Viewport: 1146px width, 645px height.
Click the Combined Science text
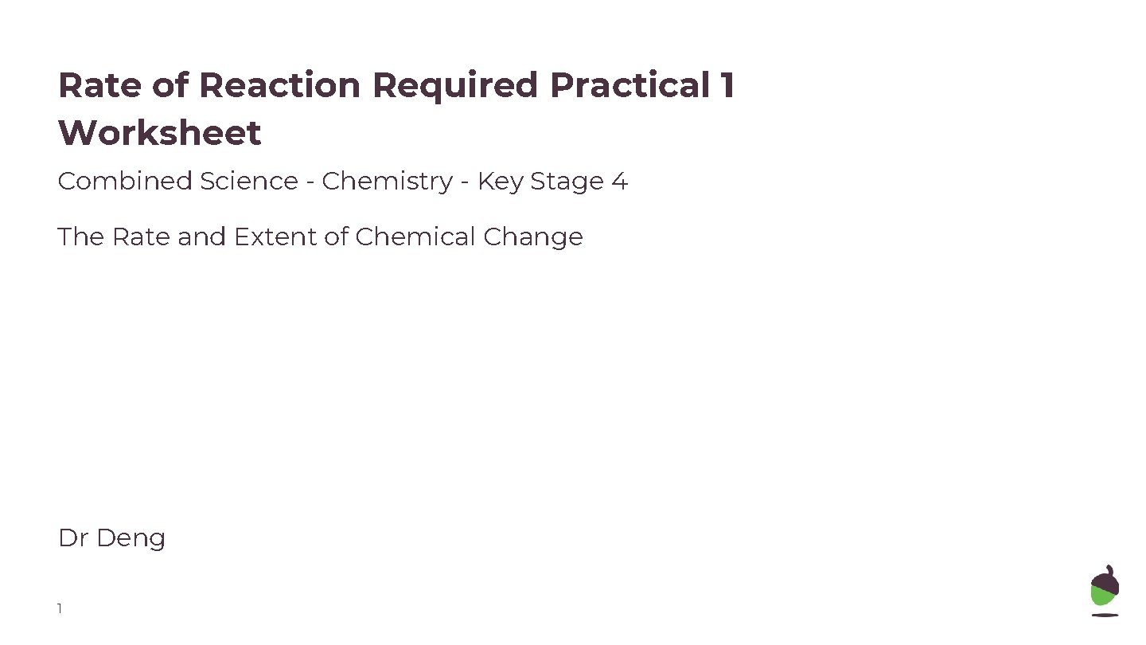[x=178, y=182]
